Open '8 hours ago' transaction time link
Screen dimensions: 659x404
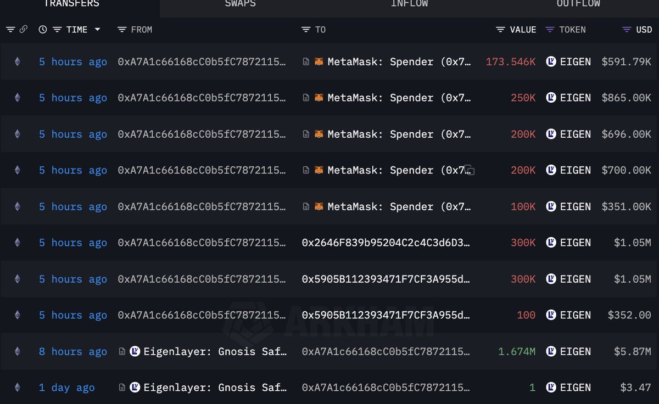pyautogui.click(x=73, y=352)
